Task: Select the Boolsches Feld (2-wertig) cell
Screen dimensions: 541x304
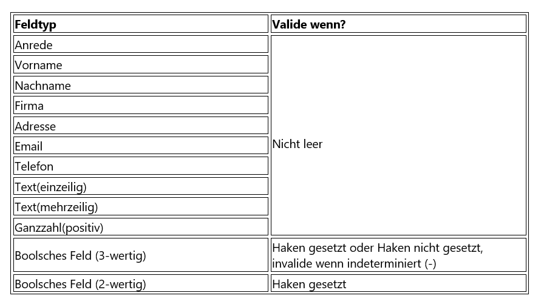Action: pos(140,284)
